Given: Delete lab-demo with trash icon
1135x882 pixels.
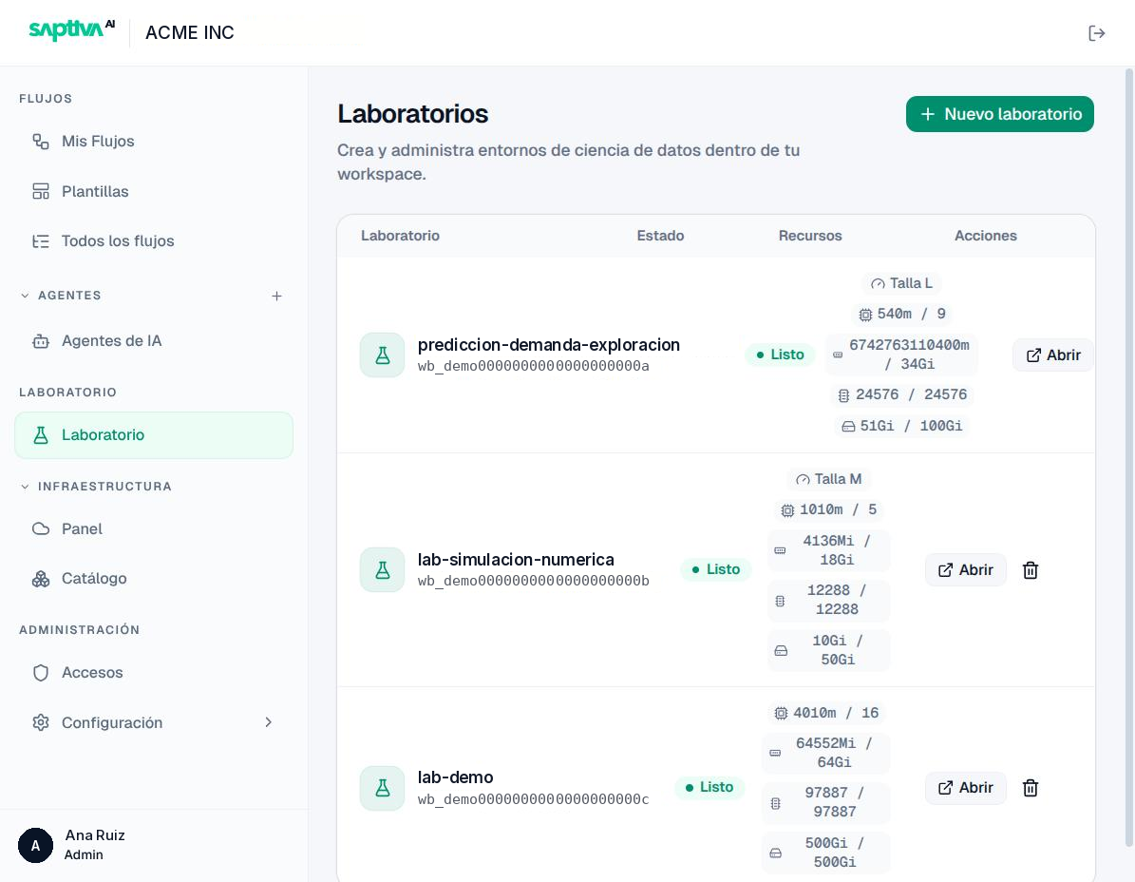Looking at the screenshot, I should [1031, 788].
